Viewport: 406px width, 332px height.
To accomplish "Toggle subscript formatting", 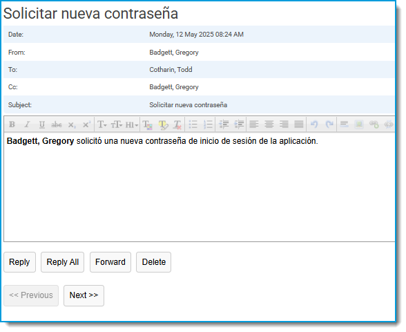I will tap(72, 124).
